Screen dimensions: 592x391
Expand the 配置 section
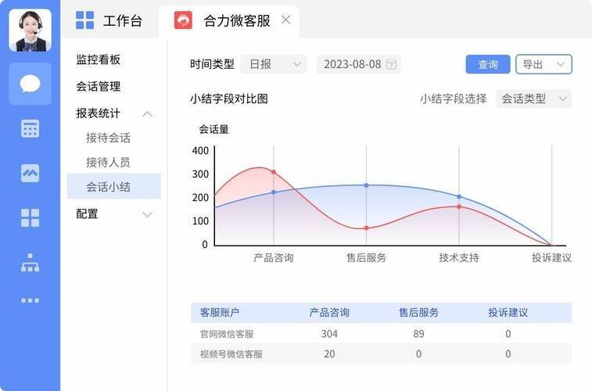pos(147,215)
